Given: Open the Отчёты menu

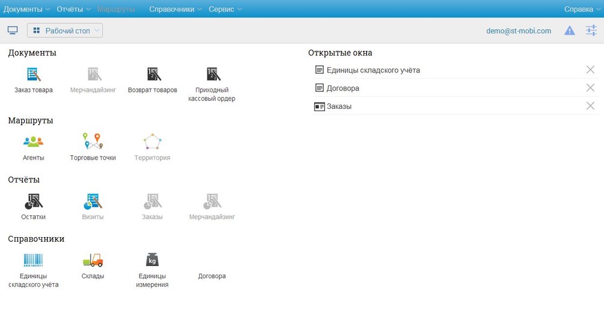Looking at the screenshot, I should 74,9.
